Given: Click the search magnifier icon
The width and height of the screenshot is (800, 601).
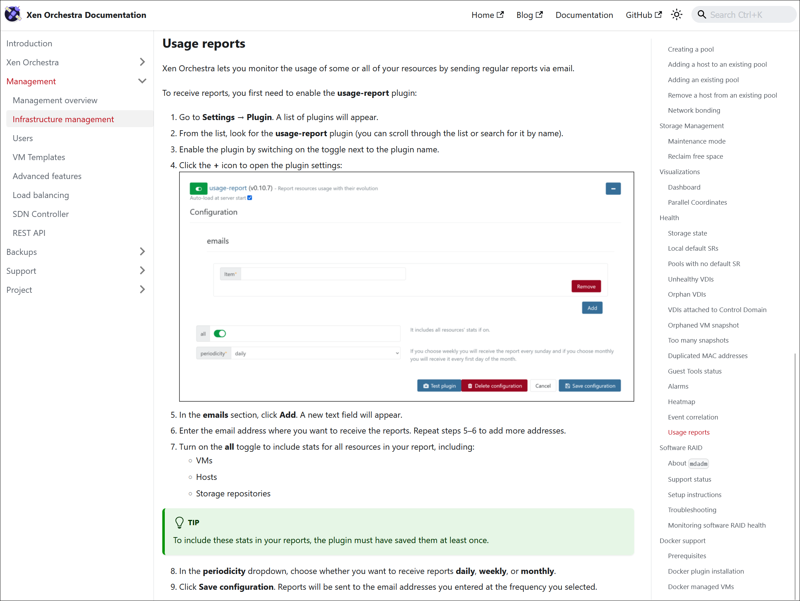Looking at the screenshot, I should (x=701, y=15).
